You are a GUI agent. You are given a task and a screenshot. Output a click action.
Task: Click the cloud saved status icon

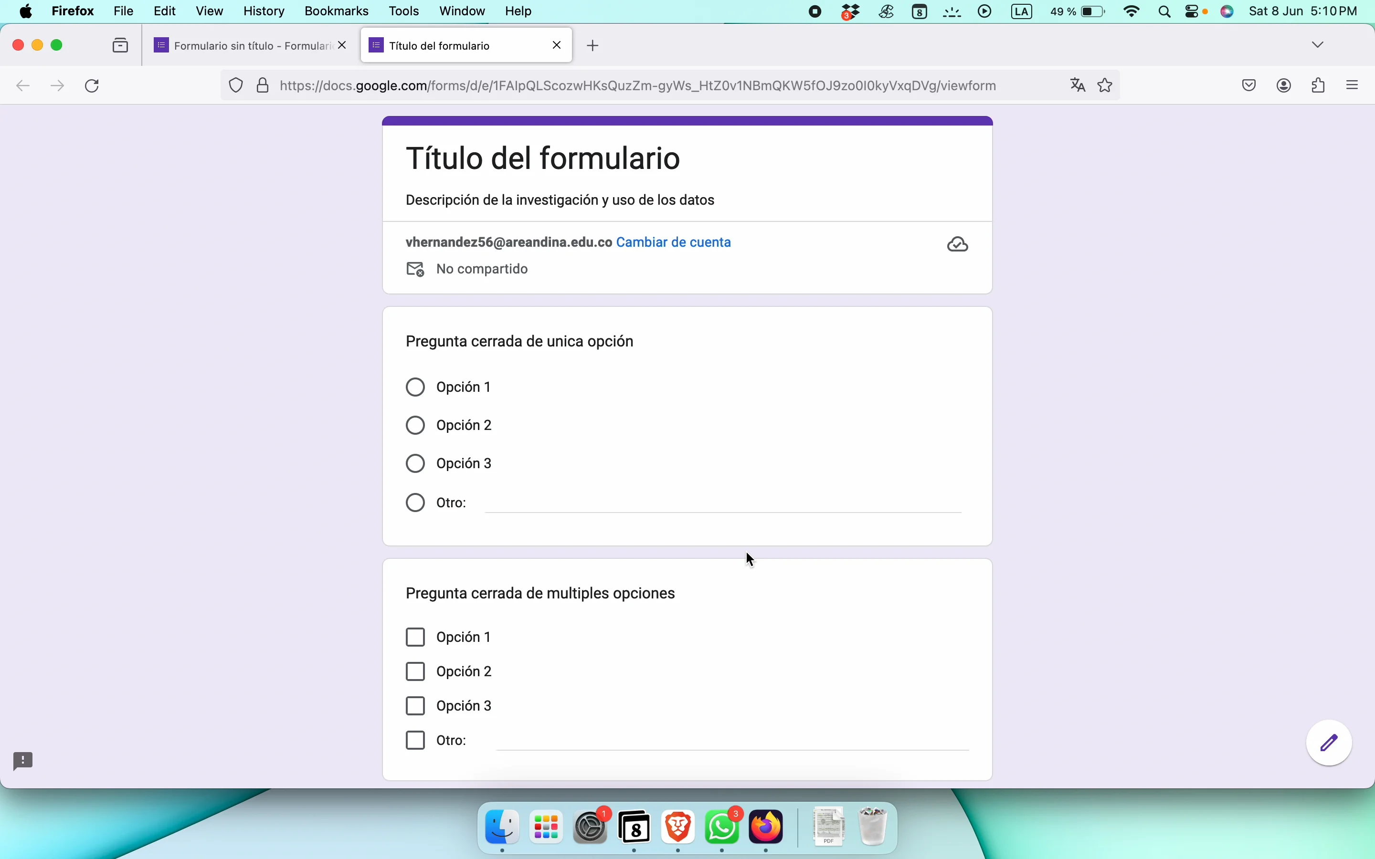click(x=958, y=245)
